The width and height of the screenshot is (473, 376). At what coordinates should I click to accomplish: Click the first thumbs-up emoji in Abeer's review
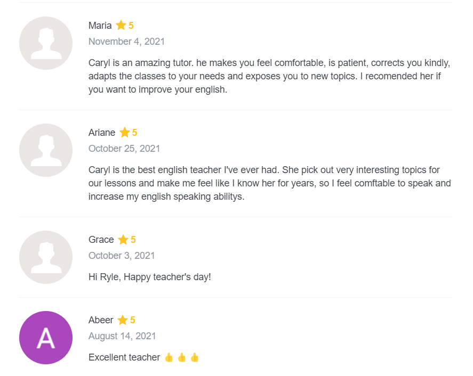[x=169, y=357]
